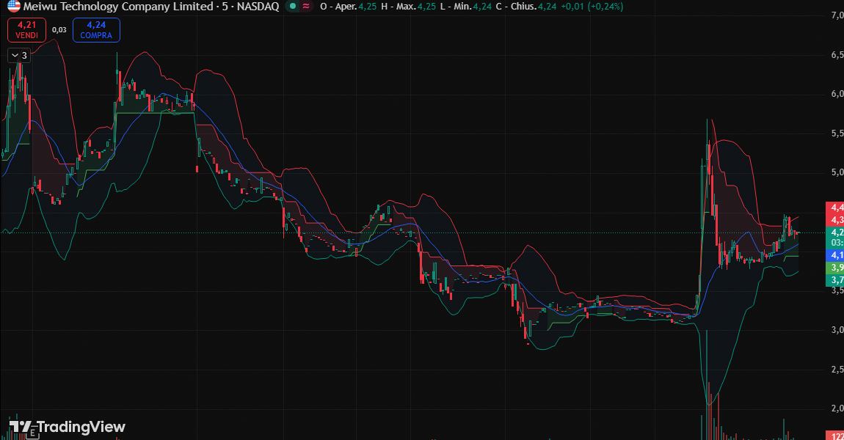Click the NASDAQ exchange label in title
Screen dimensions: 844x440
coord(258,7)
